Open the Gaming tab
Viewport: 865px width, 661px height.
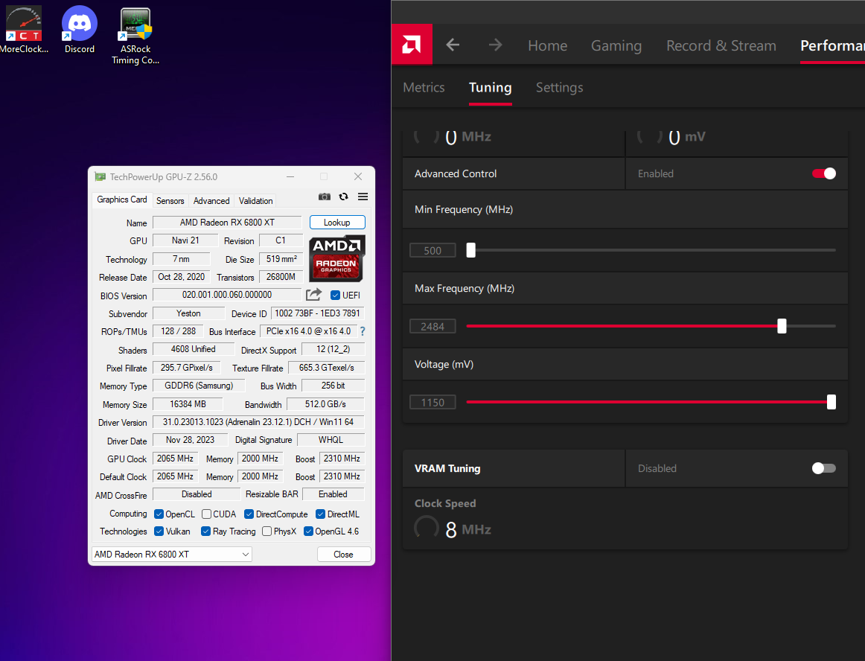(616, 45)
